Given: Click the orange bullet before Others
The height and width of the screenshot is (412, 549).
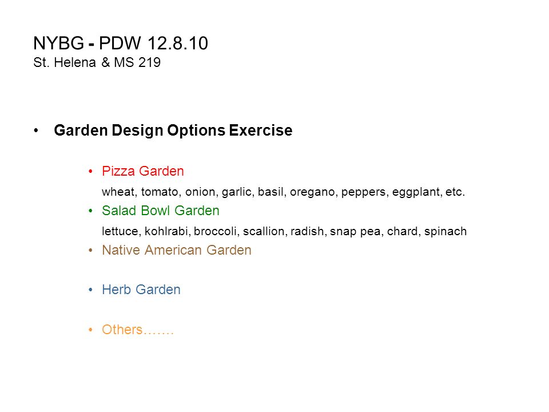Looking at the screenshot, I should pyautogui.click(x=91, y=330).
